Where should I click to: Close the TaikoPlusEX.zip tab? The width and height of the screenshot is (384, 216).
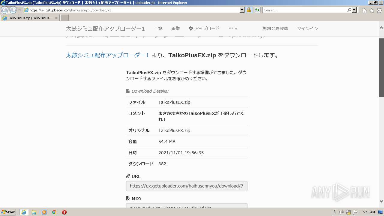56,18
